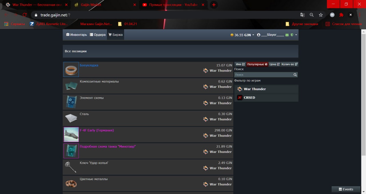Switch to the War Thunder browser tab
Viewport: 366px width, 194px height.
[37, 5]
